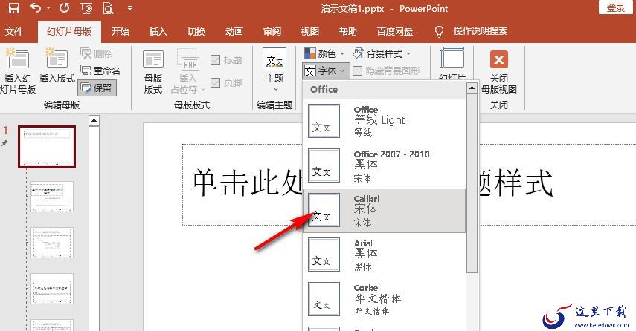Viewport: 636px width, 331px height.
Task: Click the Redo/Repeat icon
Action: coord(64,7)
